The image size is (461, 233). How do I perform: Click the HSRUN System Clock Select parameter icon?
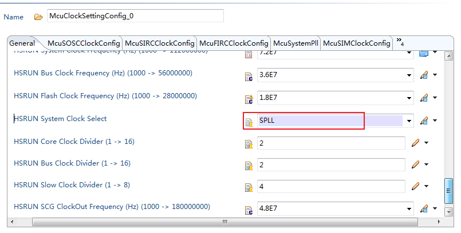pyautogui.click(x=249, y=122)
